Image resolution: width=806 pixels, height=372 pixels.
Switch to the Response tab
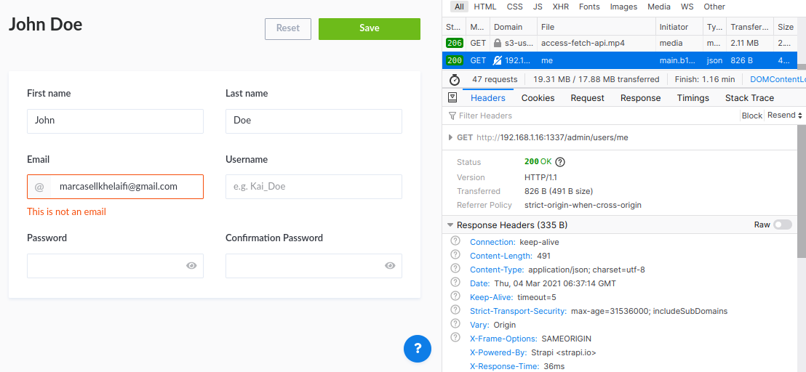pyautogui.click(x=640, y=97)
